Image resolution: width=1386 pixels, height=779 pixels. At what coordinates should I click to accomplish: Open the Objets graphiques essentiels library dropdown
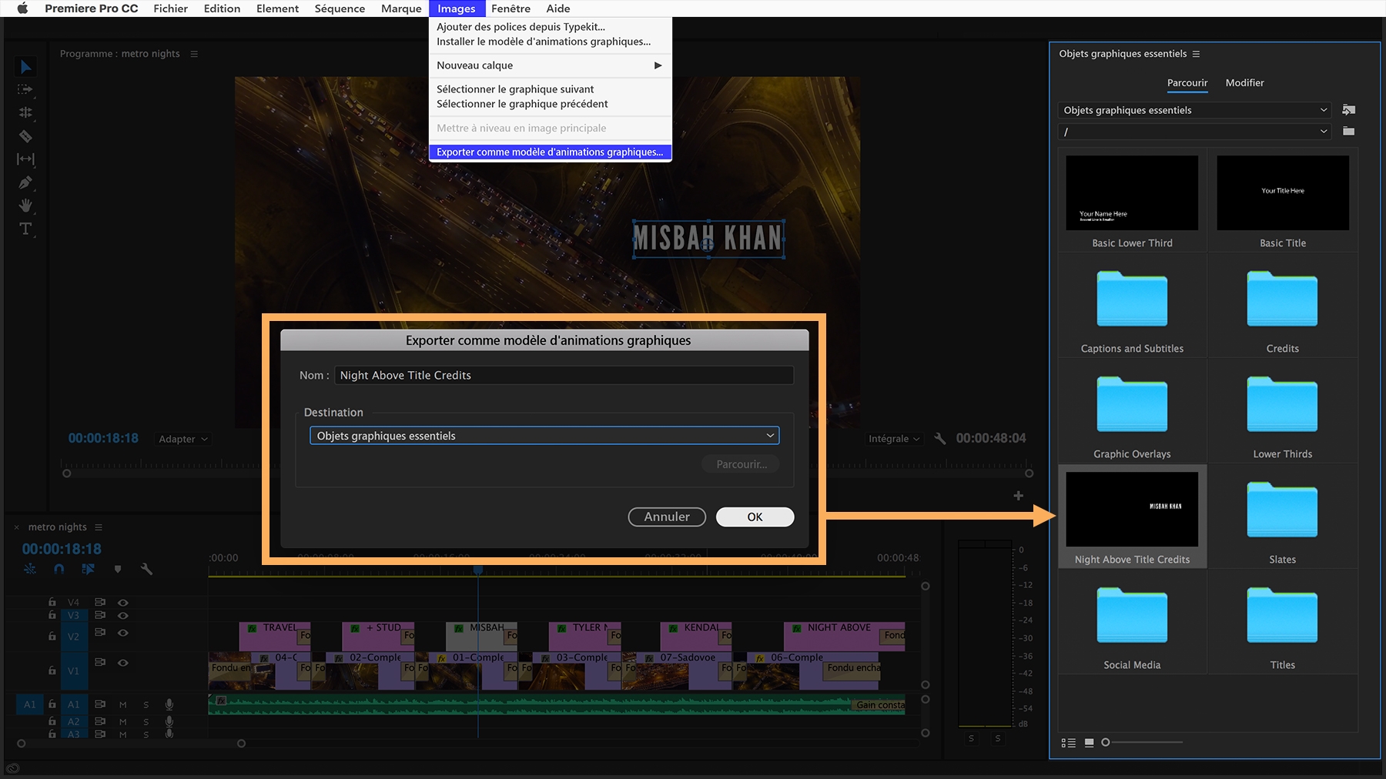point(1194,110)
